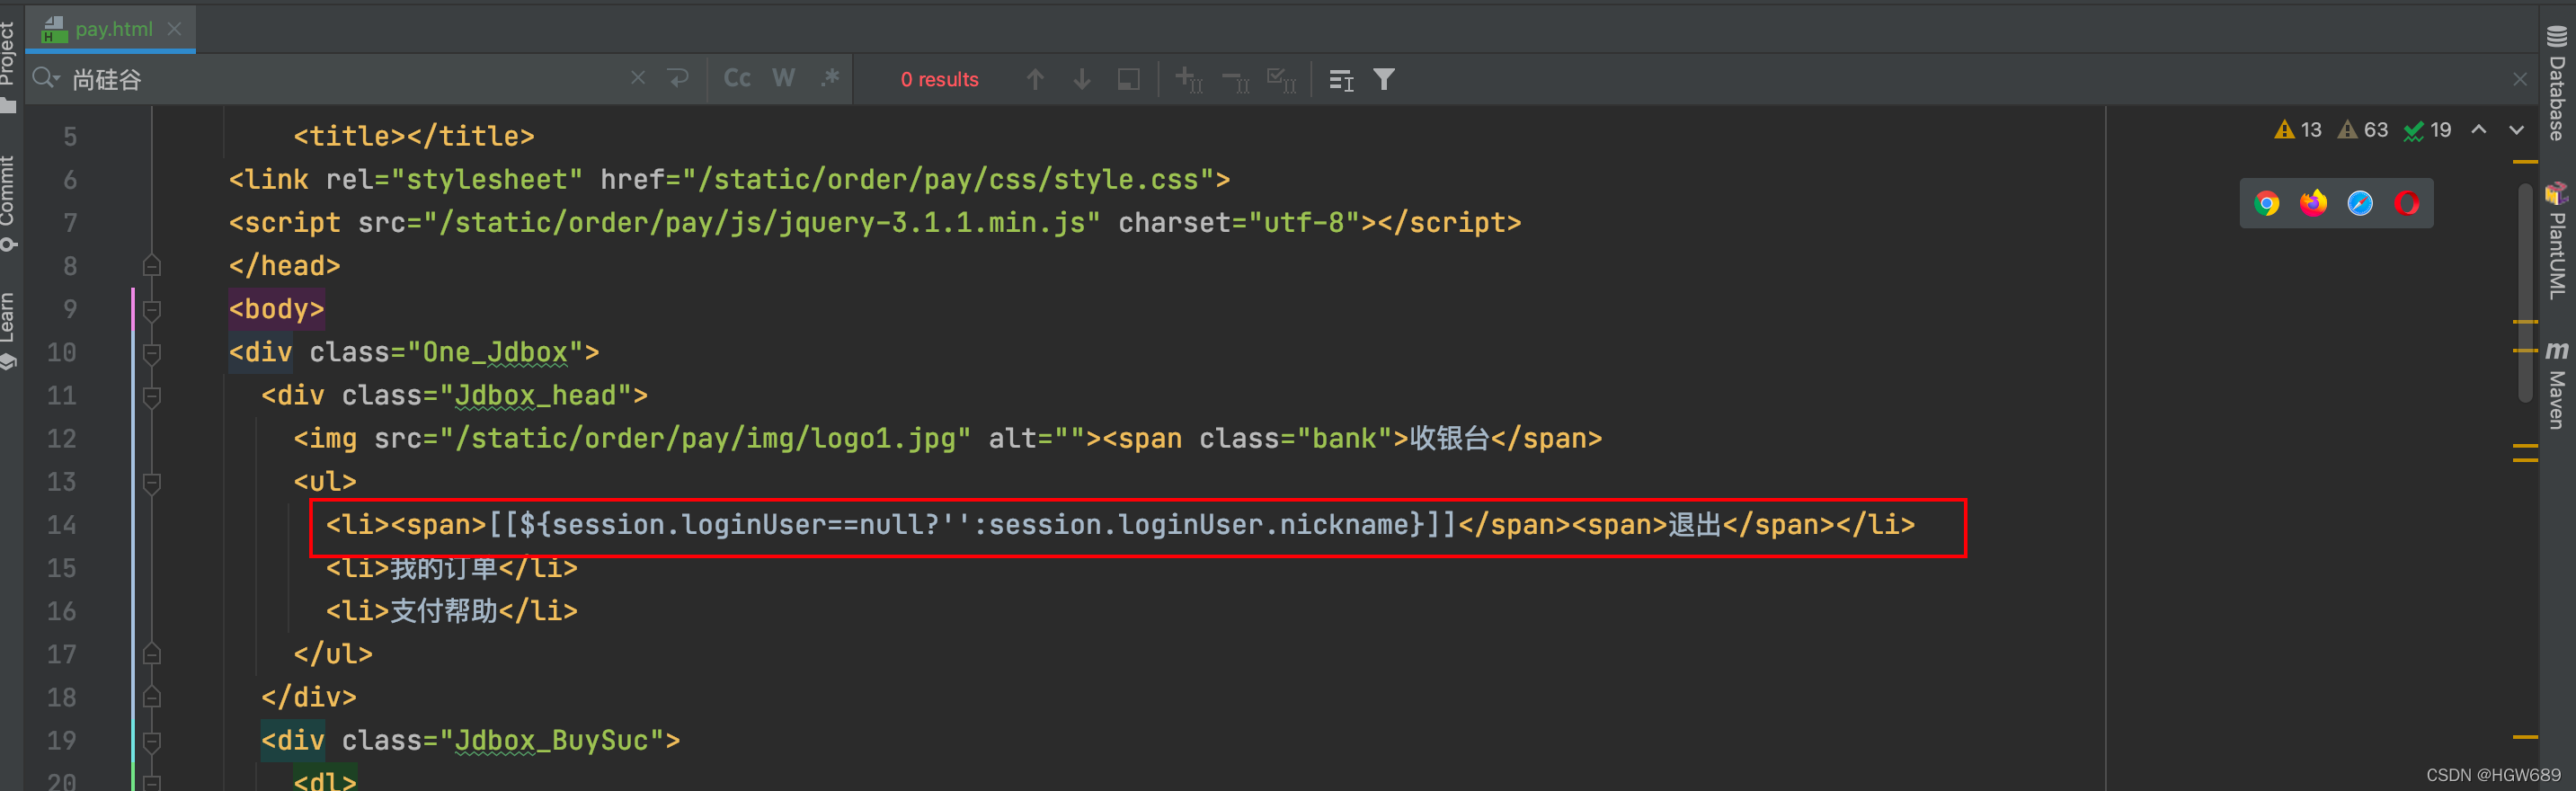Open Database tool window
Image resolution: width=2576 pixels, height=791 pixels.
2557,84
